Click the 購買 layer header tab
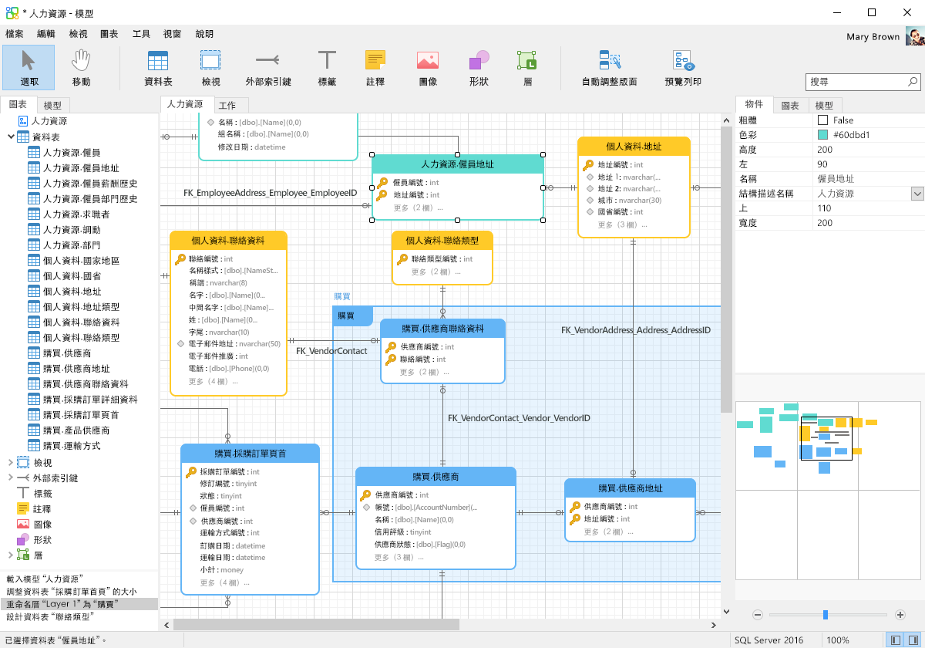 tap(353, 316)
